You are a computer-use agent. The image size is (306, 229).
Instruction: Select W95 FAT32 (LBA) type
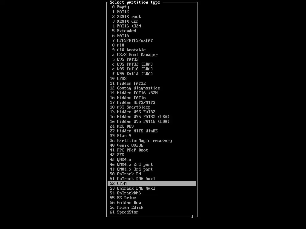pos(152,64)
